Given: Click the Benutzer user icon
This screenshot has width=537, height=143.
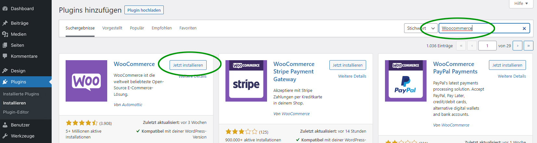Looking at the screenshot, I should pos(5,125).
